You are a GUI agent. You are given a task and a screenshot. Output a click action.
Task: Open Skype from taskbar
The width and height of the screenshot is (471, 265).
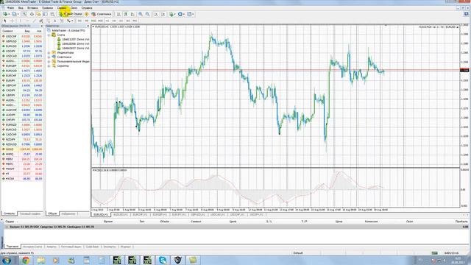(163, 260)
